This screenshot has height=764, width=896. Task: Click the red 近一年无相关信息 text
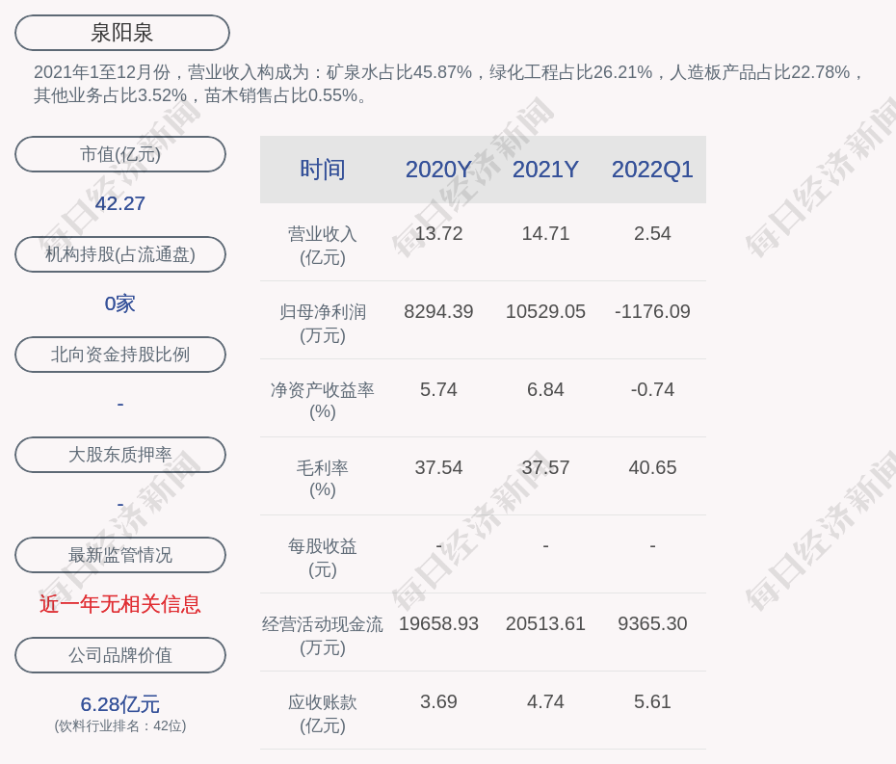120,604
